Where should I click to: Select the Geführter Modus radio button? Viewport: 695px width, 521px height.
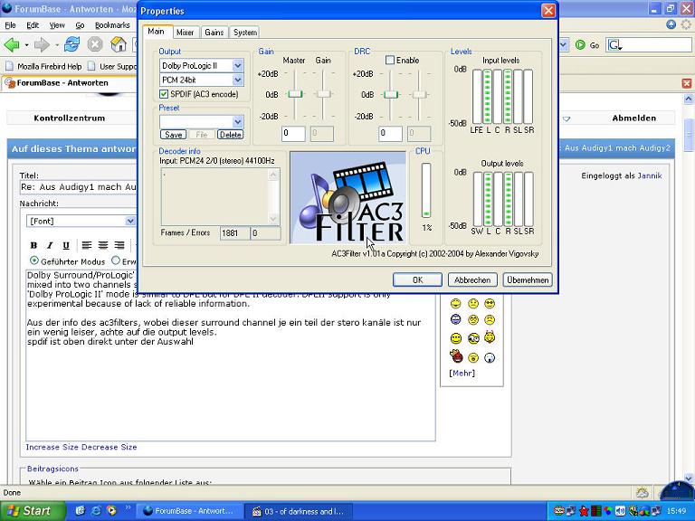point(33,260)
